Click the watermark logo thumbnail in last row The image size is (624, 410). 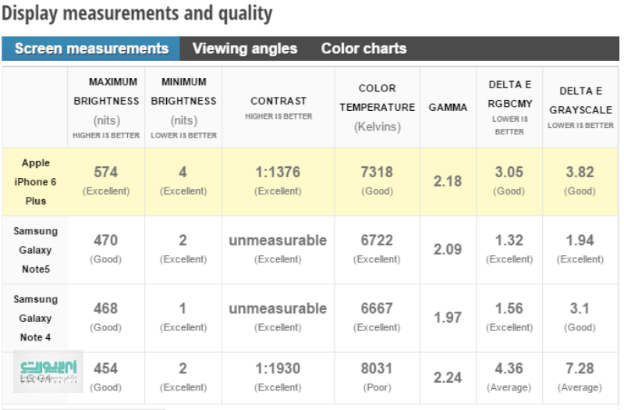48,372
